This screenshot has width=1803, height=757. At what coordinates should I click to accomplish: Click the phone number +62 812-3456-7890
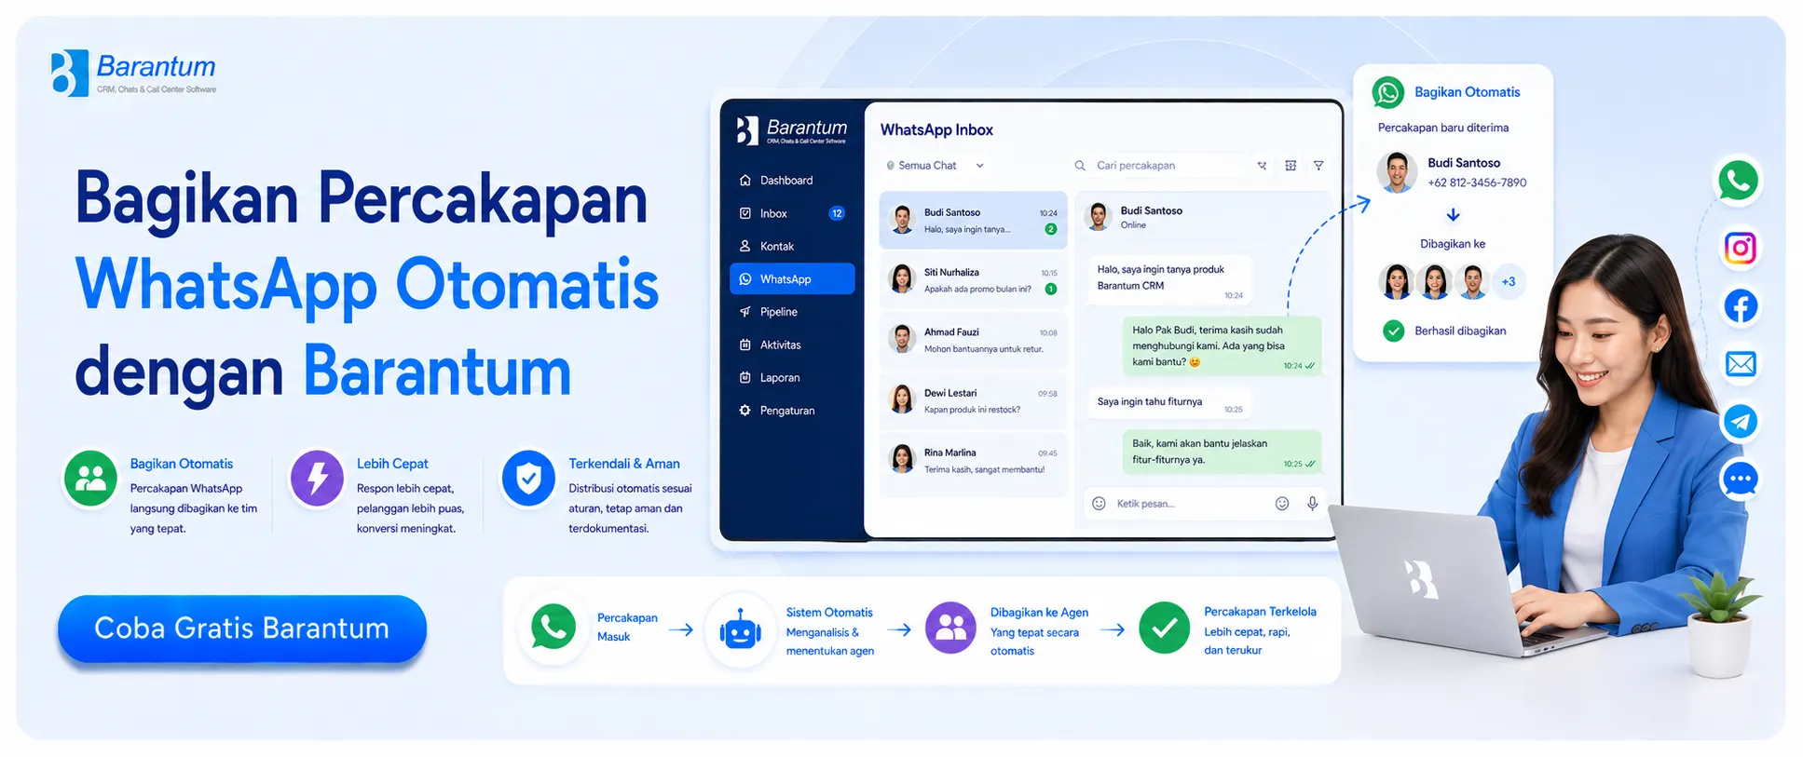pyautogui.click(x=1477, y=182)
